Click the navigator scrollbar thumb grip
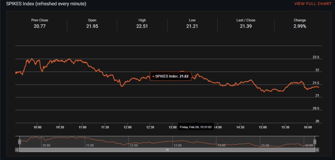The image size is (335, 160). pyautogui.click(x=167, y=150)
